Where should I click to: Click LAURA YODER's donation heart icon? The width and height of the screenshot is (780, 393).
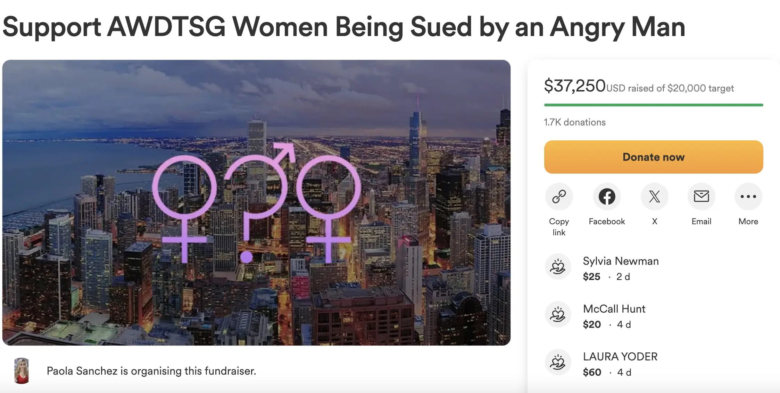coord(558,362)
